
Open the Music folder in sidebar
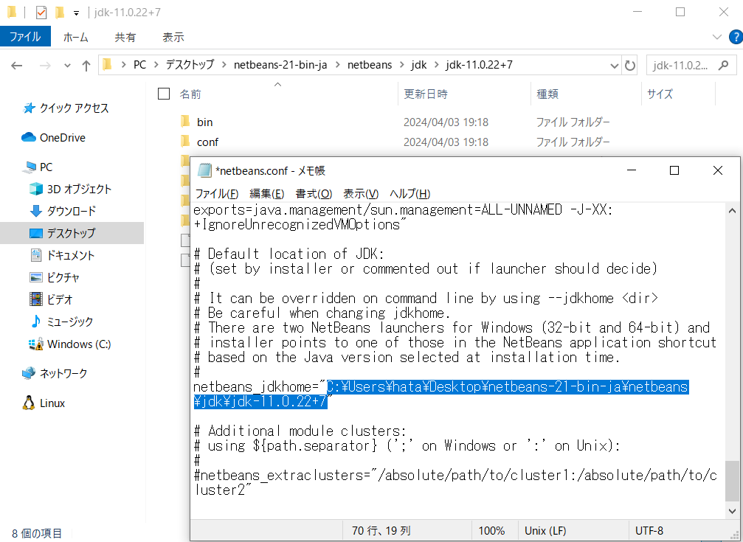61,322
